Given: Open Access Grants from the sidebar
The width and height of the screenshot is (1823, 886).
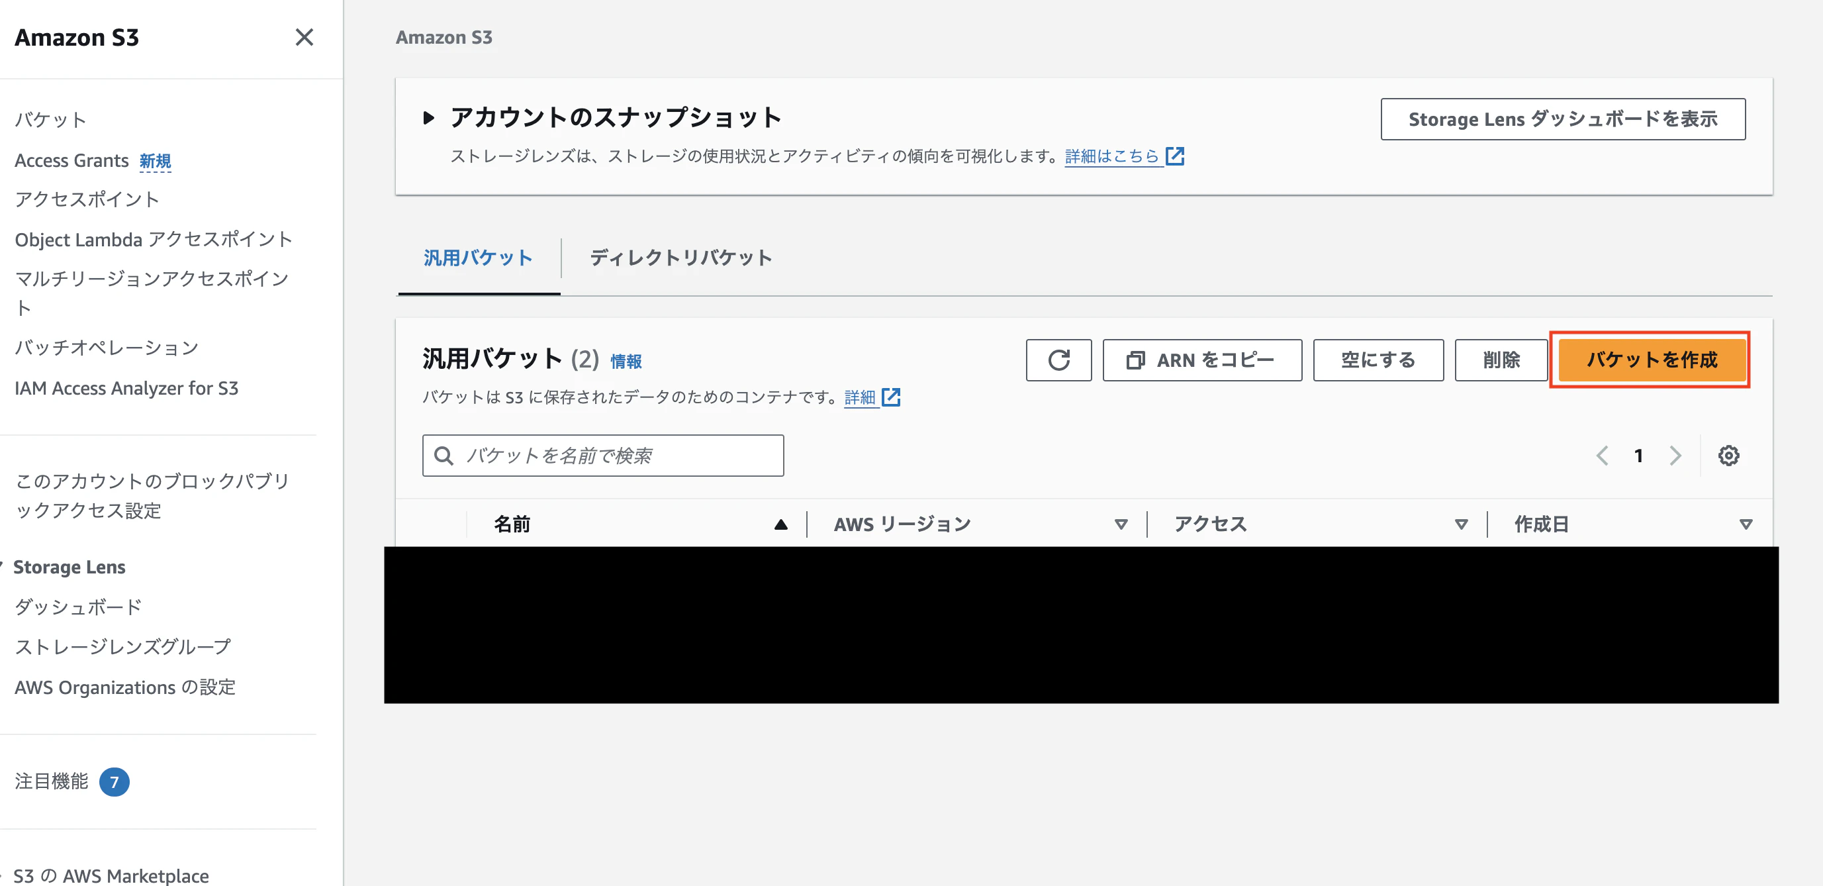Looking at the screenshot, I should pos(71,160).
